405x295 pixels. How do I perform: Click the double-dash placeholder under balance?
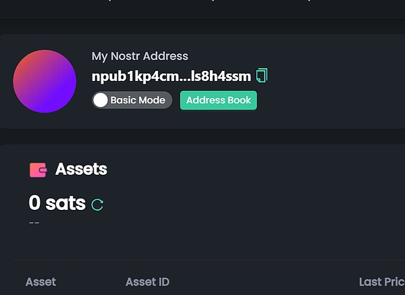tap(34, 223)
